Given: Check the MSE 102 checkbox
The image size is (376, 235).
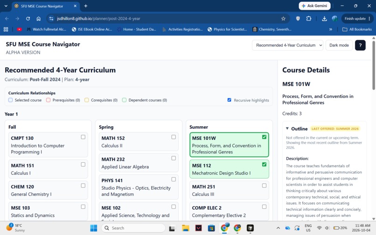Looking at the screenshot, I should (x=174, y=207).
